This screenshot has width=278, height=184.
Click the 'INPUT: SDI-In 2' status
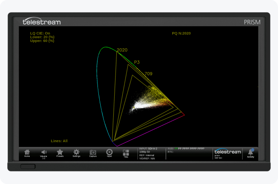(x=148, y=149)
